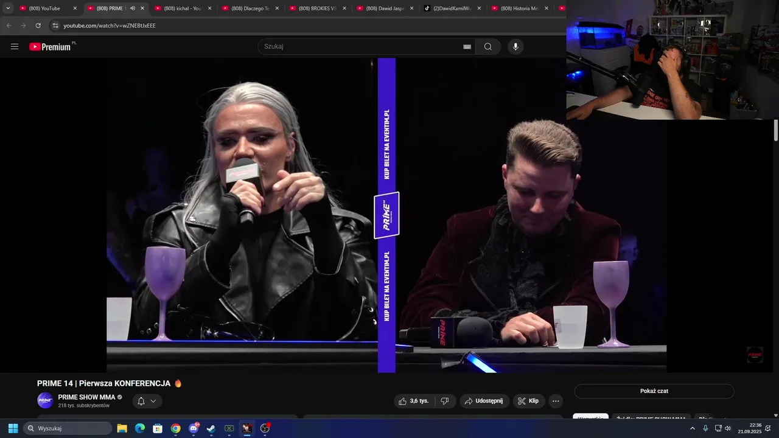Click the '218 tys. subskrybentów' text
Image resolution: width=779 pixels, height=438 pixels.
click(84, 406)
